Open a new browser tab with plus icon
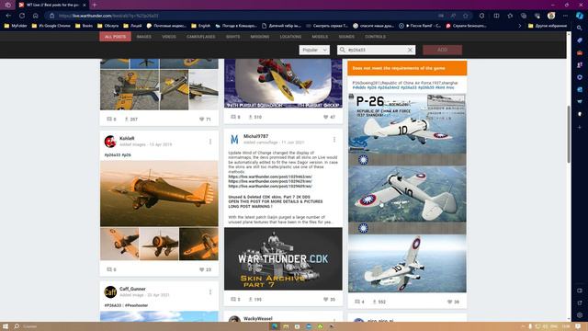The height and width of the screenshot is (331, 588). point(95,5)
